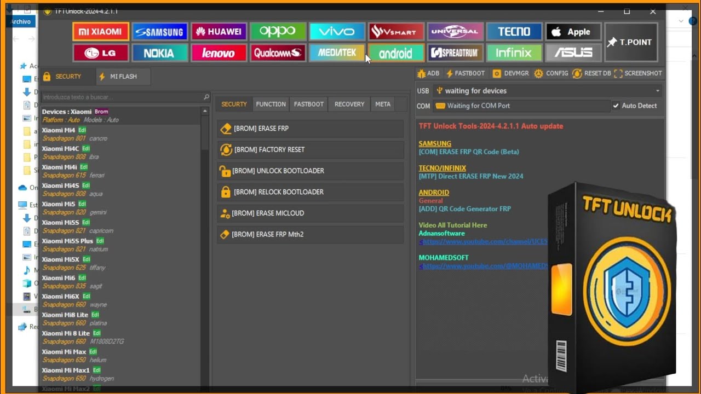Select Xiaomi Mi5X tiffany device
Image resolution: width=701 pixels, height=394 pixels.
click(120, 263)
